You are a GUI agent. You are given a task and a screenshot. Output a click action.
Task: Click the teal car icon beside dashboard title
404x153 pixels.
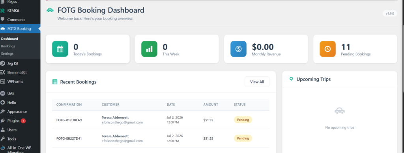click(50, 10)
